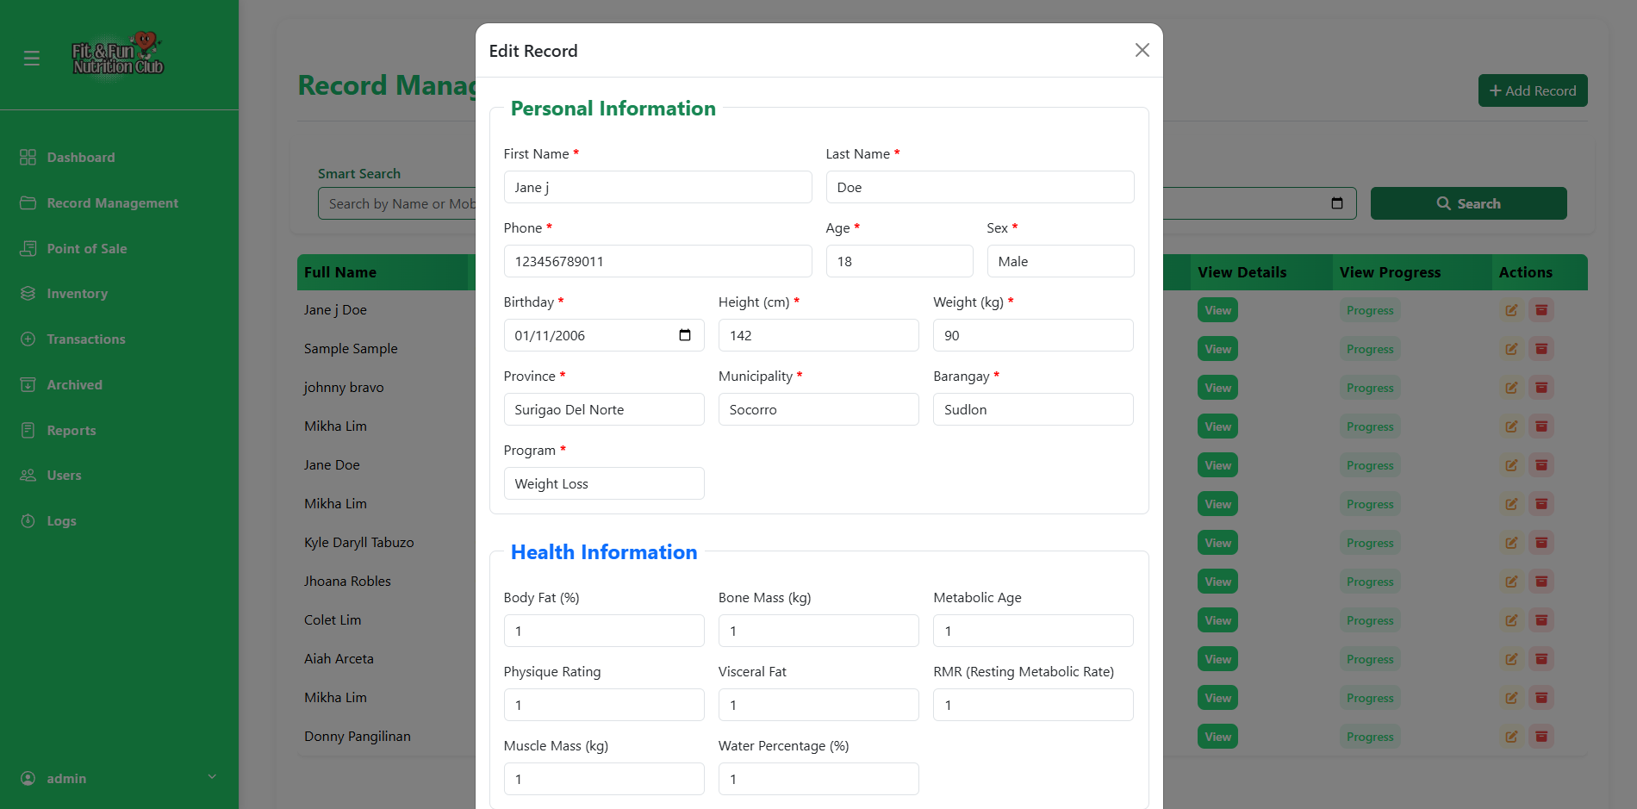Click the calendar icon in search date field
The width and height of the screenshot is (1637, 809).
(x=1337, y=203)
